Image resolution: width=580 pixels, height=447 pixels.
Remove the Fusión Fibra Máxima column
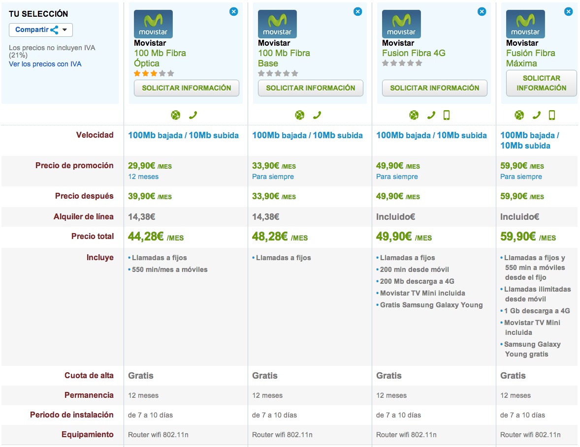click(x=569, y=12)
